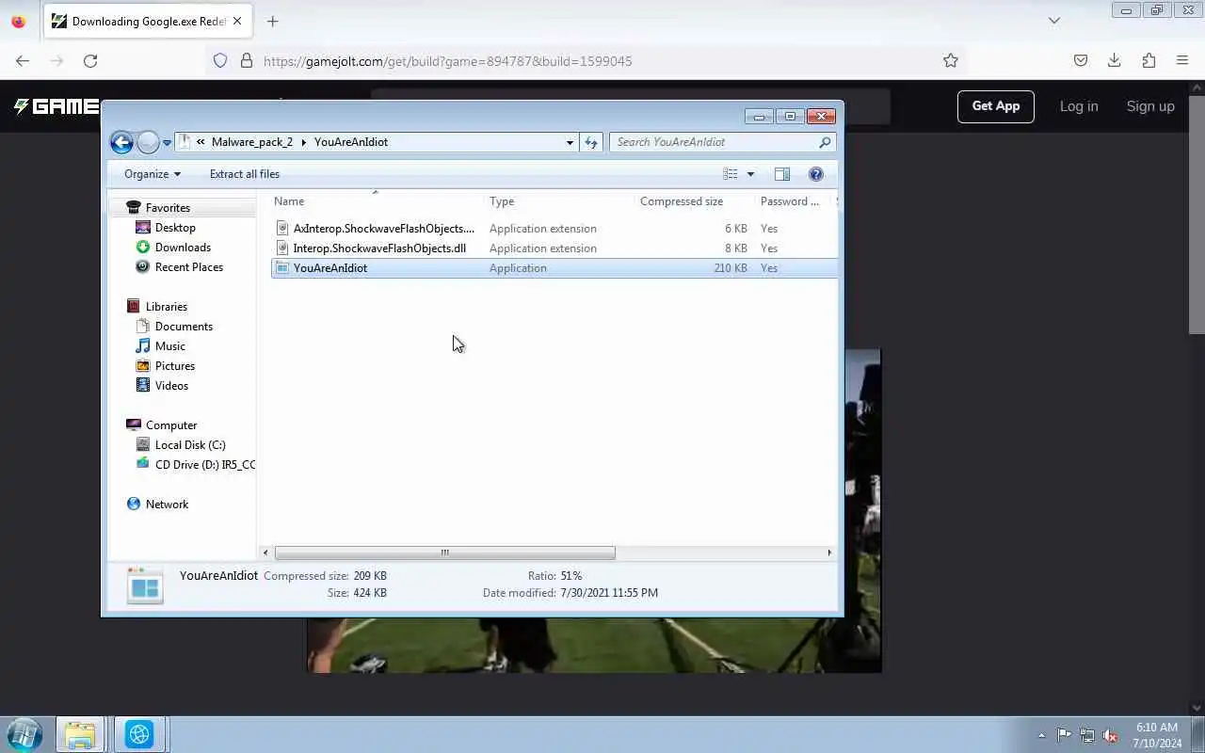1205x753 pixels.
Task: Click Save to Pocket icon
Action: pos(1081,60)
